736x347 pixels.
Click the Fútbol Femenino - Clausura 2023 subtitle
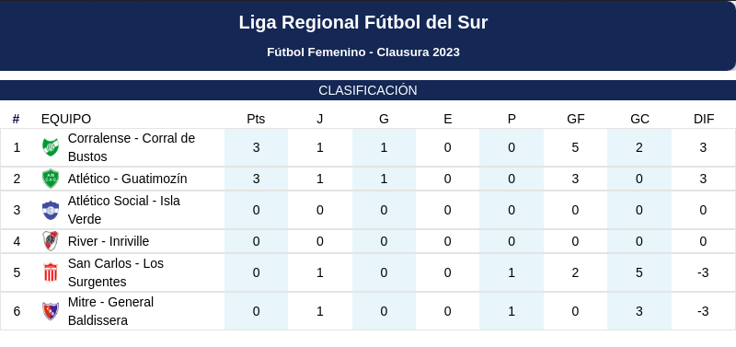[363, 52]
